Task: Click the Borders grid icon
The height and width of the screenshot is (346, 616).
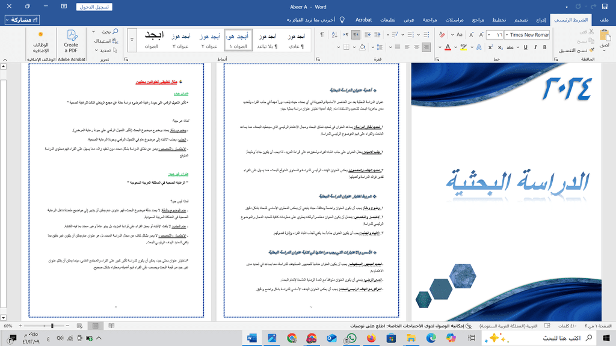Action: [346, 47]
